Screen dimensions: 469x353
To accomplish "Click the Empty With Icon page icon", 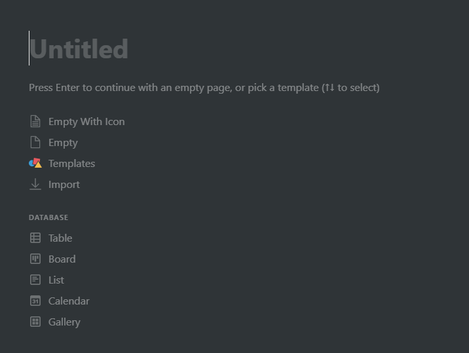I will click(35, 122).
